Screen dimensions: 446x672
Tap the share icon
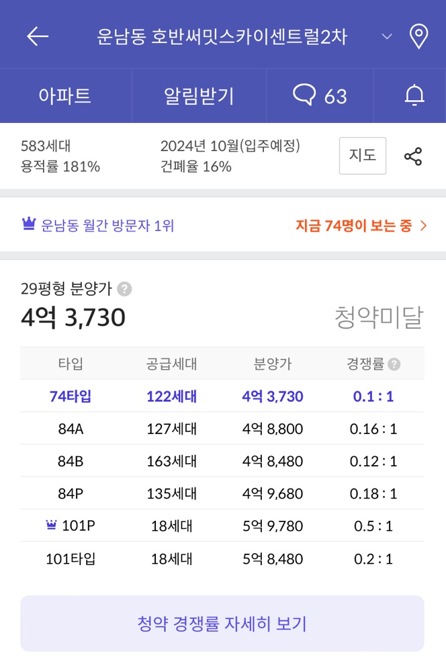413,157
